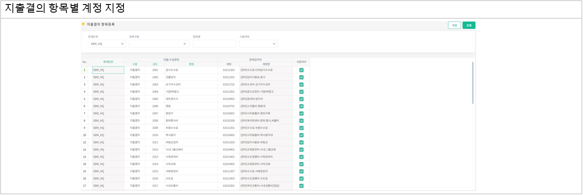Select the 회계단위 cell in row 1
The width and height of the screenshot is (583, 195).
pyautogui.click(x=108, y=70)
